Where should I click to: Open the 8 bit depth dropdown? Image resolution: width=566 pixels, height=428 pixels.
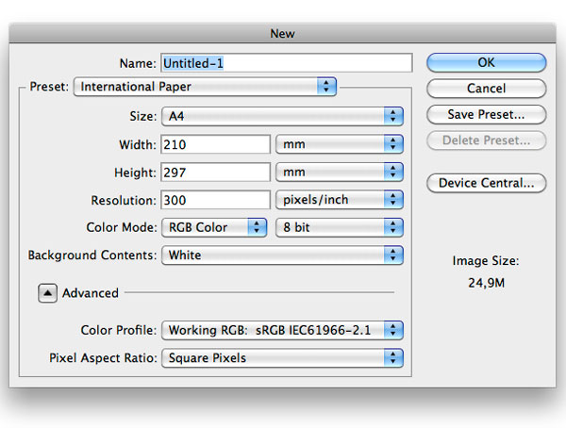[340, 227]
